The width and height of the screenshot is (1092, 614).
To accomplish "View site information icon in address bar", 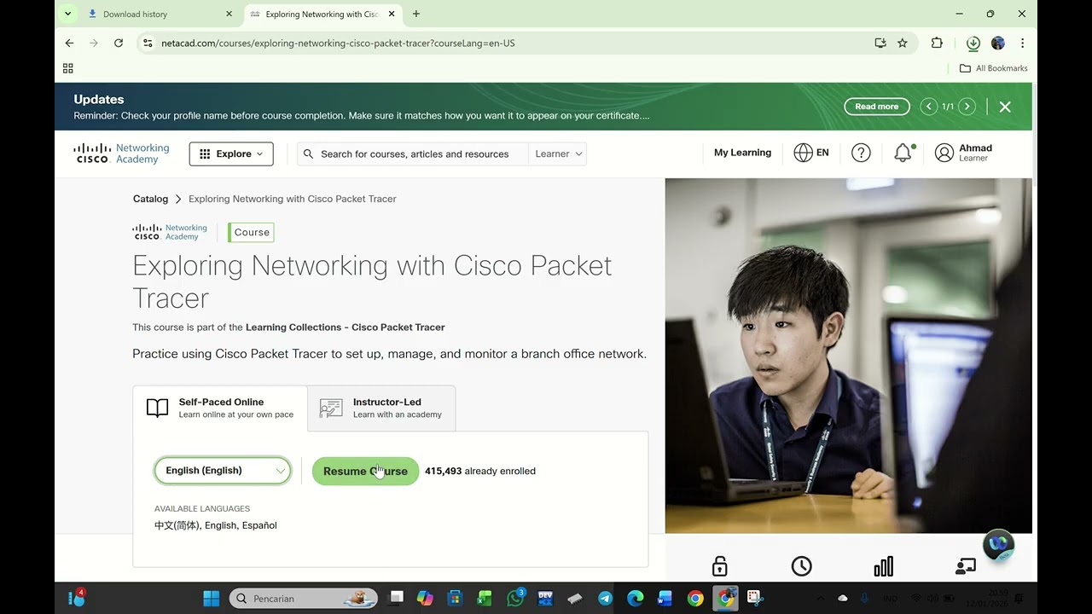I will tap(148, 43).
